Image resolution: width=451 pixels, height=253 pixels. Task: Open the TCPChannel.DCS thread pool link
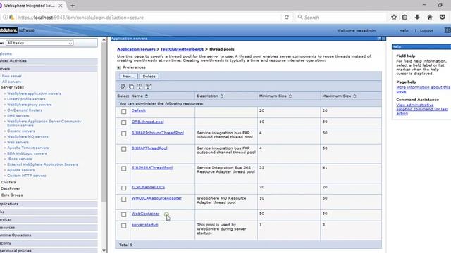point(148,187)
